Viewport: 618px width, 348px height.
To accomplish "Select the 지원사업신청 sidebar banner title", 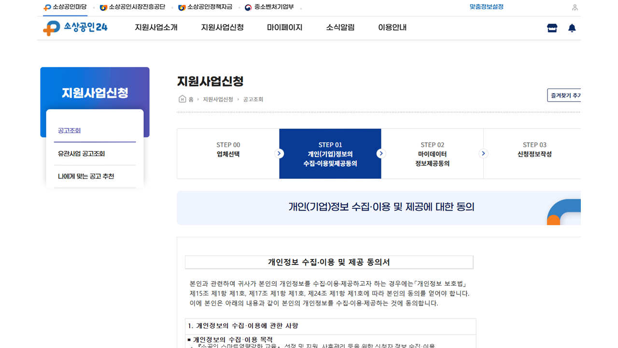I will tap(95, 93).
